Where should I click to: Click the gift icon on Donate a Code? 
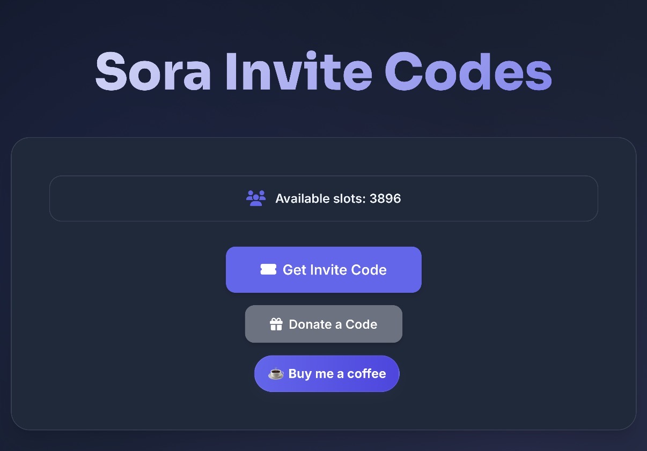(x=276, y=324)
